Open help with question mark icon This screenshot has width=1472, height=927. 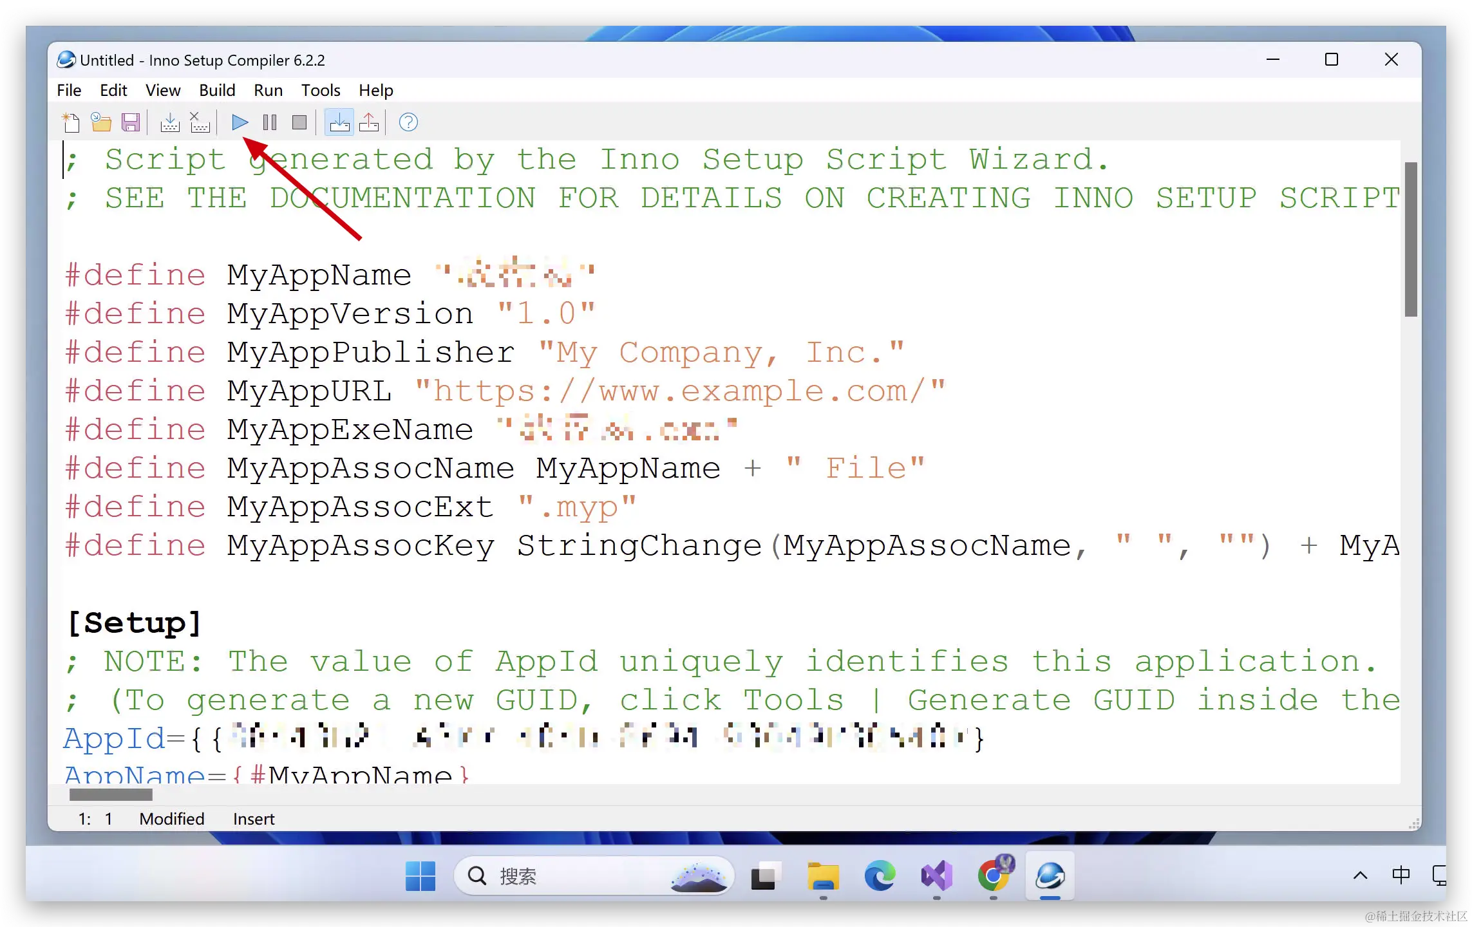click(408, 122)
